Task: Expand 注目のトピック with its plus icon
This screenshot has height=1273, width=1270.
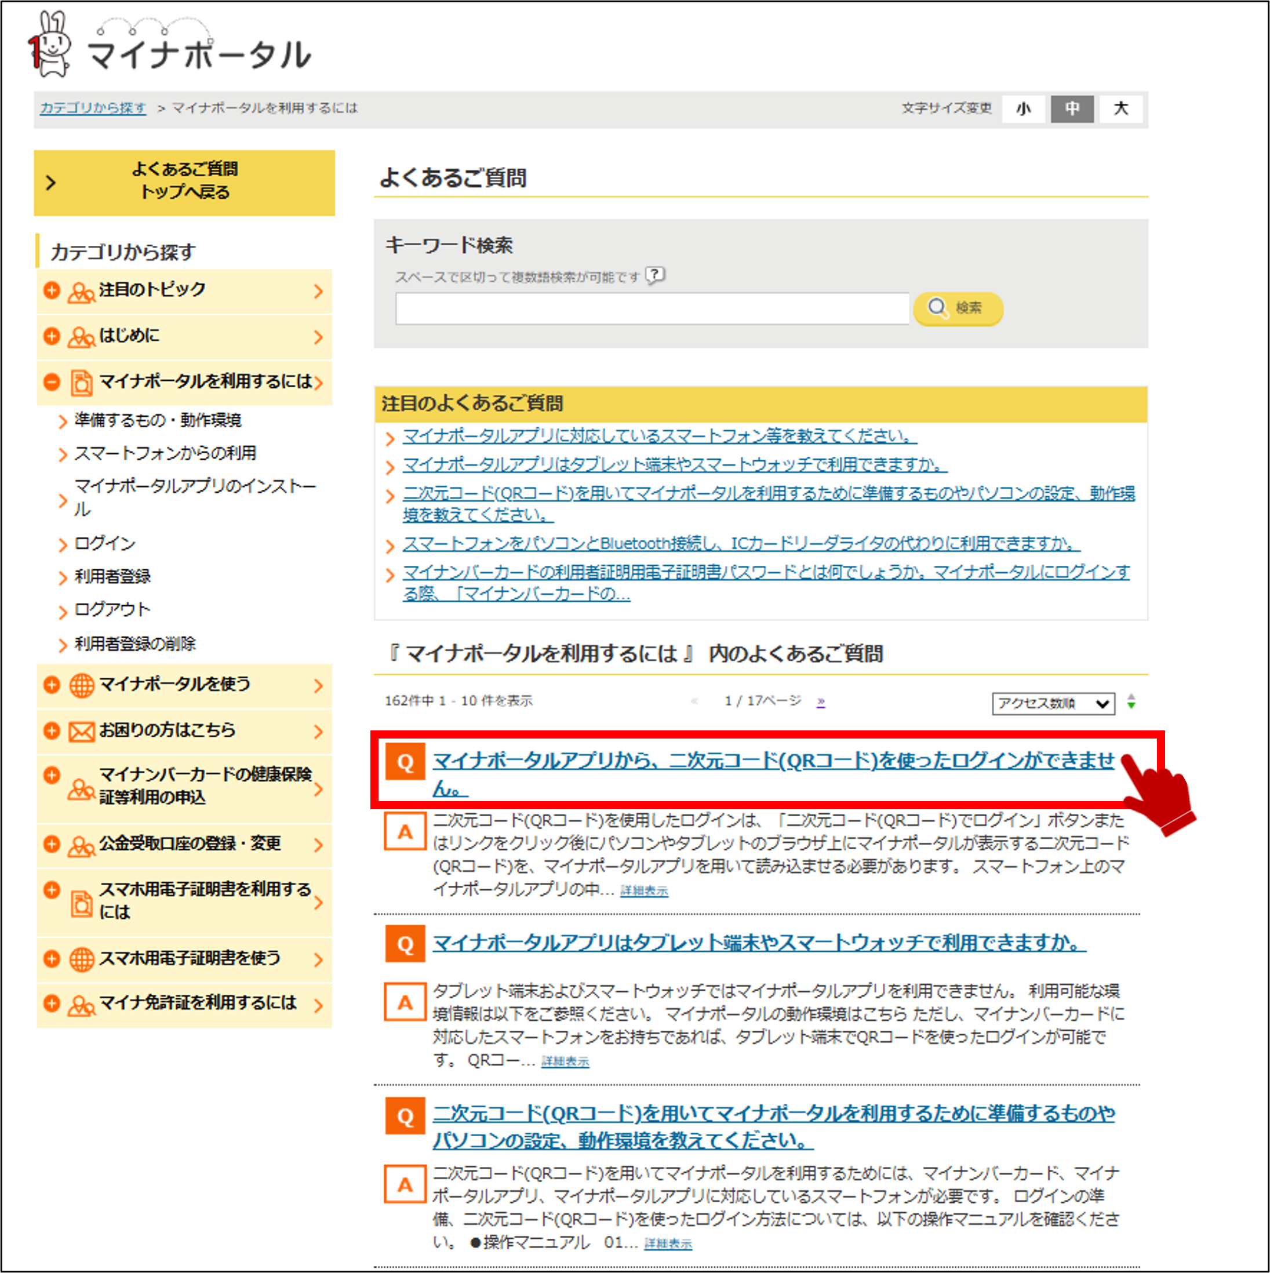Action: click(52, 290)
